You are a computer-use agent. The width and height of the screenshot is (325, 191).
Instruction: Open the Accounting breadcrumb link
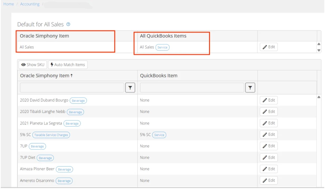point(29,4)
